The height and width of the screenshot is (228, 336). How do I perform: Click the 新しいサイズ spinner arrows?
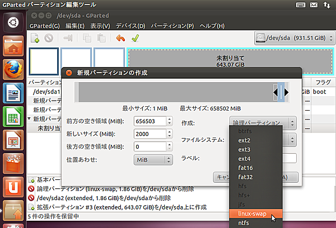pos(170,134)
